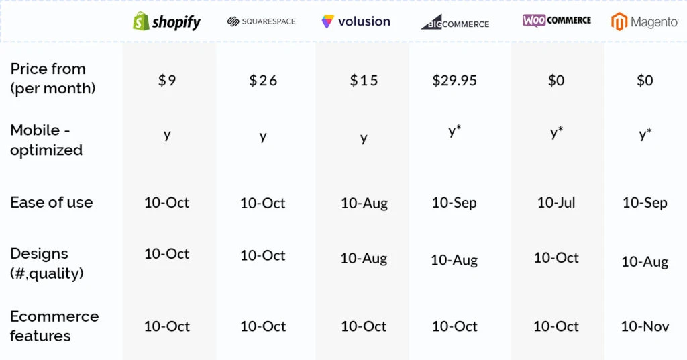Viewport: 687px width, 360px height.
Task: Select Magento's 10-Nov ecommerce features value
Action: [x=645, y=326]
